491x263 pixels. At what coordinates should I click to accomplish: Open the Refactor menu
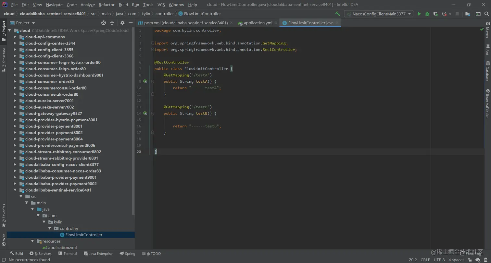click(x=107, y=5)
